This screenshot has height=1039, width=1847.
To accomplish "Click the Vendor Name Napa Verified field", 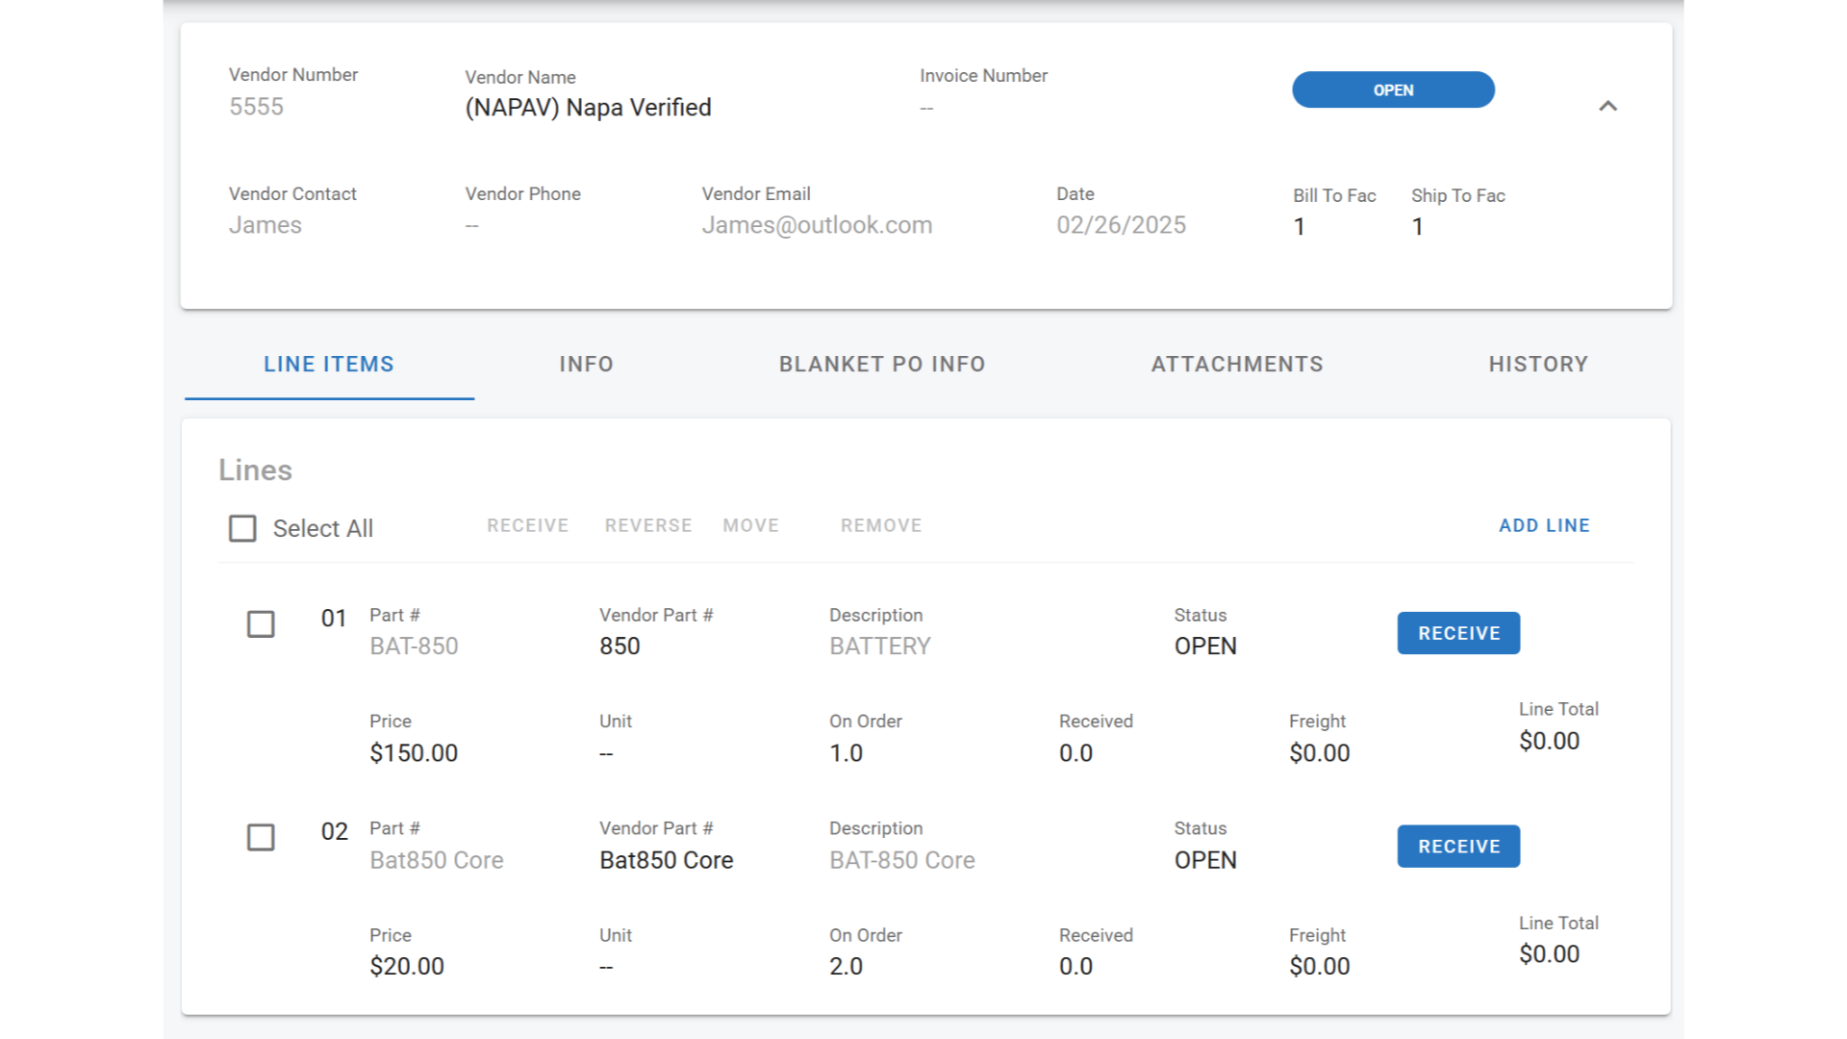I will click(588, 108).
